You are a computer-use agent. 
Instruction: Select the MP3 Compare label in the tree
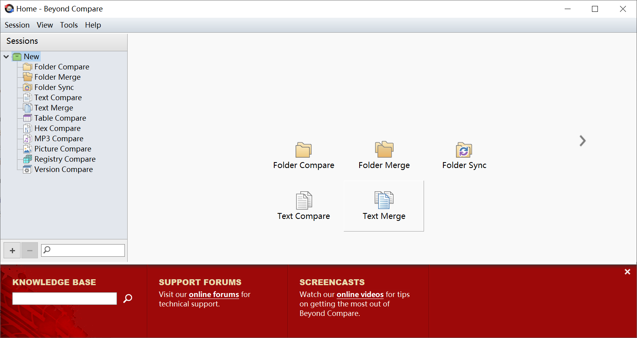point(59,138)
